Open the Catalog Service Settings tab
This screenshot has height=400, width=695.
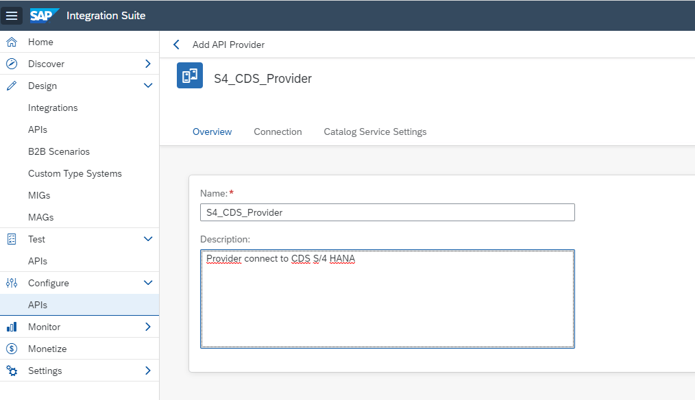coord(375,132)
